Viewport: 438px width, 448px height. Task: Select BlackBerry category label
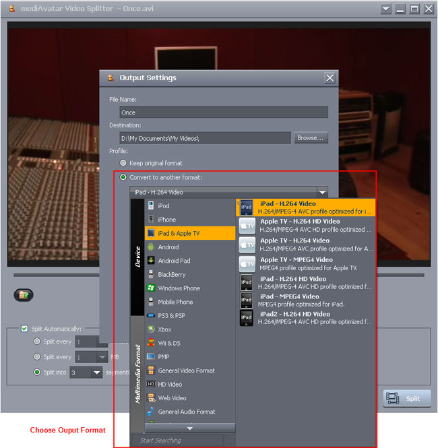[x=172, y=275]
